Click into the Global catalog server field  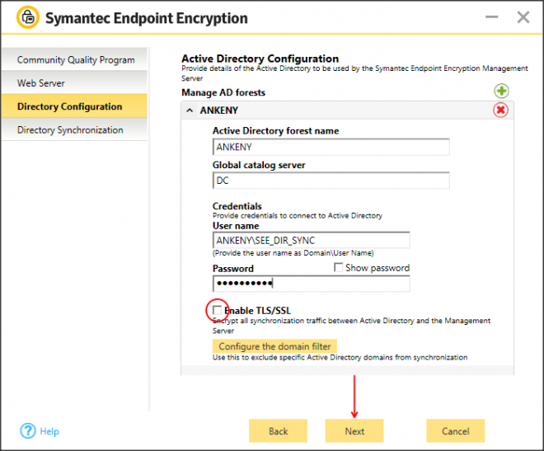pos(331,181)
